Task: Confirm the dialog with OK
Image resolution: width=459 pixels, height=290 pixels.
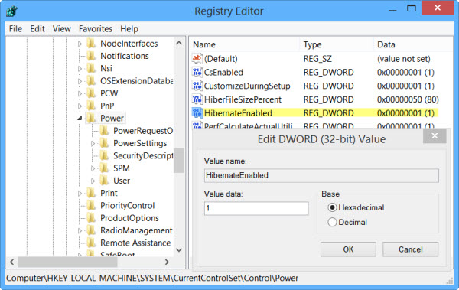Action: 348,249
